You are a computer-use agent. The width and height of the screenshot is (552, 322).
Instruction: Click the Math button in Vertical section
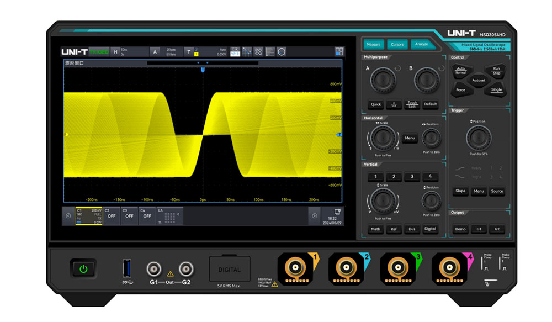coord(375,229)
